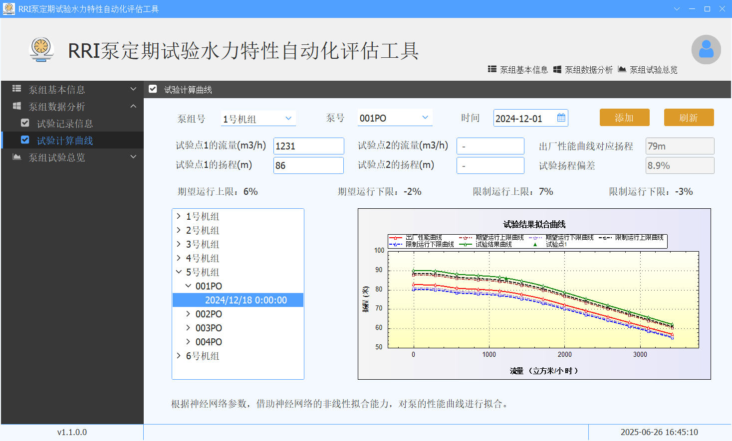Expand the 3号机组 tree node

[179, 244]
